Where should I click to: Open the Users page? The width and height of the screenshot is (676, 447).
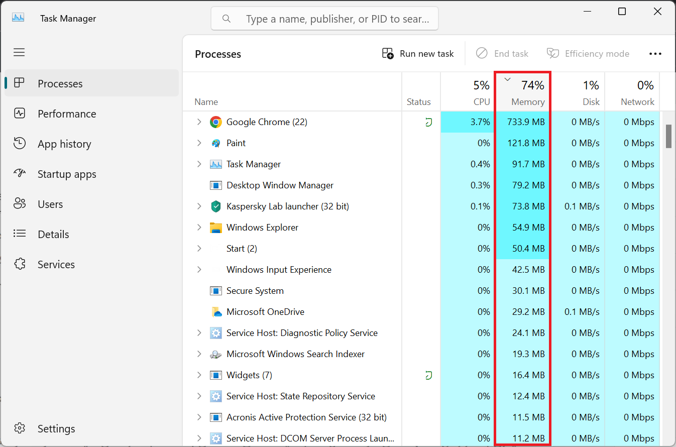point(91,204)
